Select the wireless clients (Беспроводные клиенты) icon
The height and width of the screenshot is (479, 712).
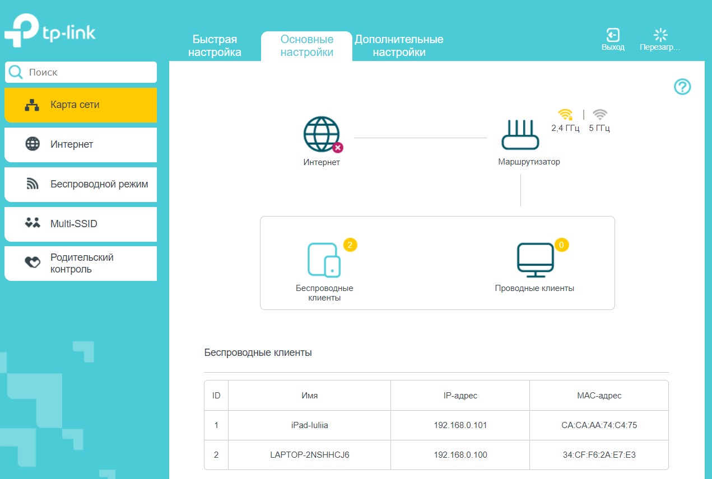pos(324,260)
